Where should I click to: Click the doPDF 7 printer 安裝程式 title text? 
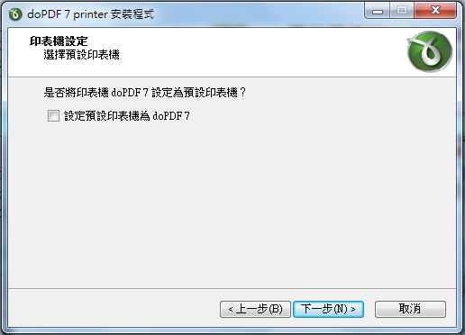[x=90, y=14]
